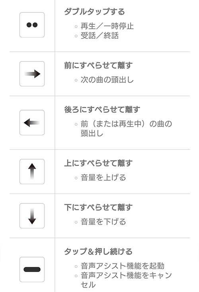The width and height of the screenshot is (199, 292).
Task: Click the right arrow swipe-forward icon
Action: point(32,74)
